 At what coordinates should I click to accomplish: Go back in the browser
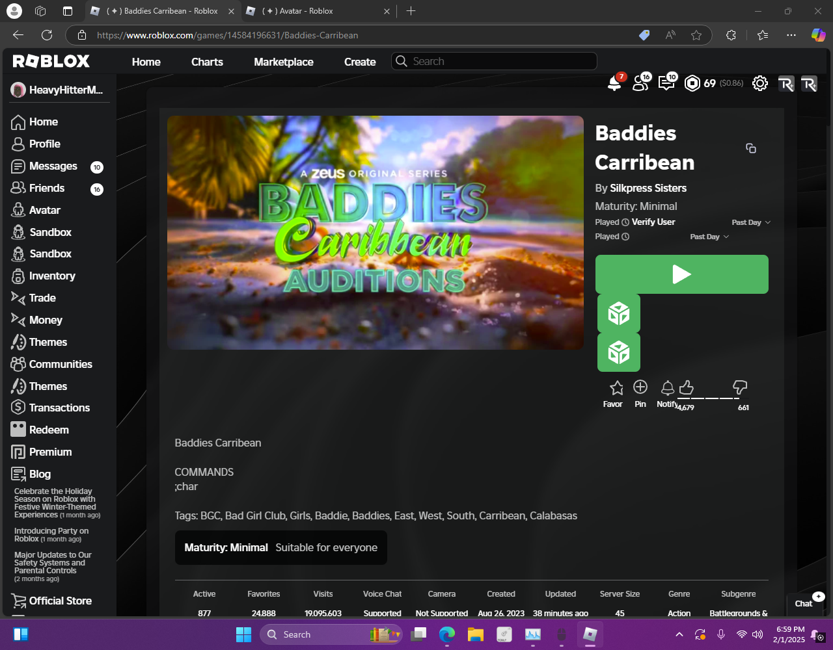[x=18, y=35]
